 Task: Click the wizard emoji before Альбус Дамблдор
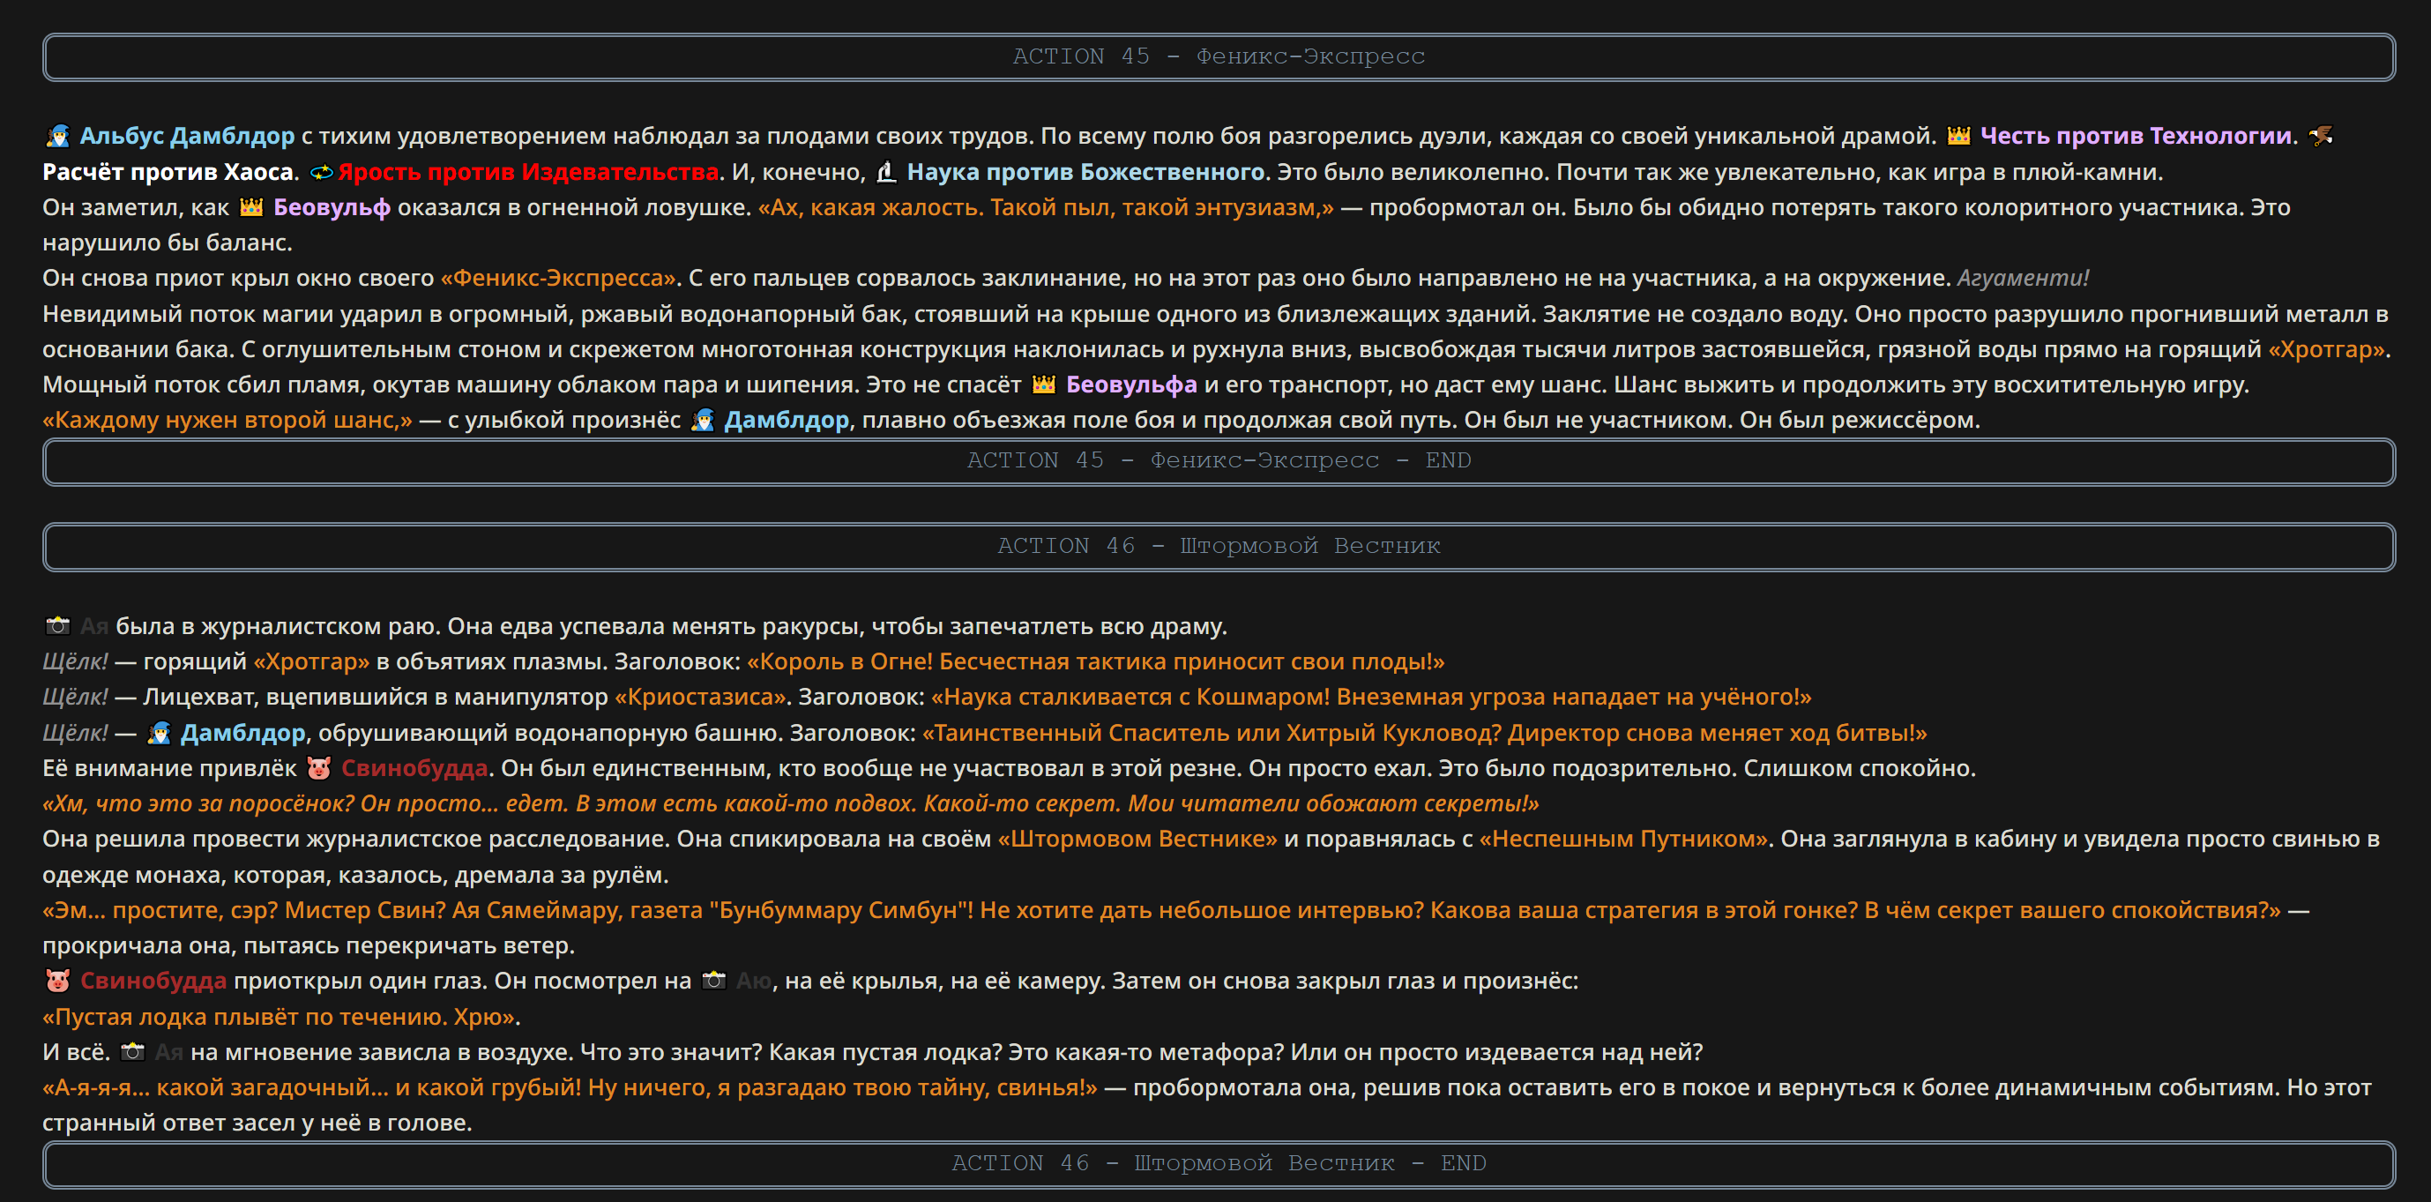(57, 136)
